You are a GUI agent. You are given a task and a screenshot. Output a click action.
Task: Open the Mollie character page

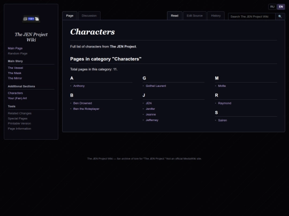point(222,86)
